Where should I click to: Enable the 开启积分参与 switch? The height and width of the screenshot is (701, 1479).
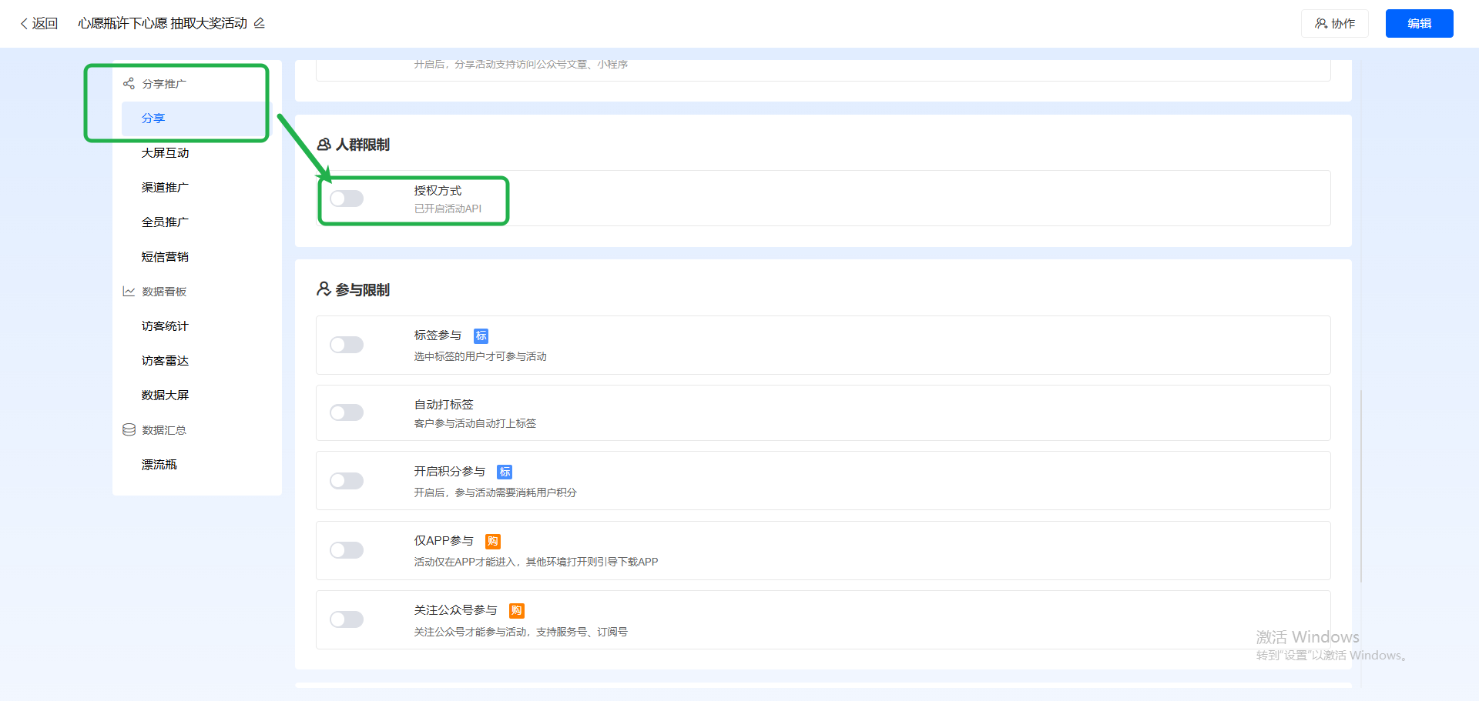pyautogui.click(x=347, y=481)
